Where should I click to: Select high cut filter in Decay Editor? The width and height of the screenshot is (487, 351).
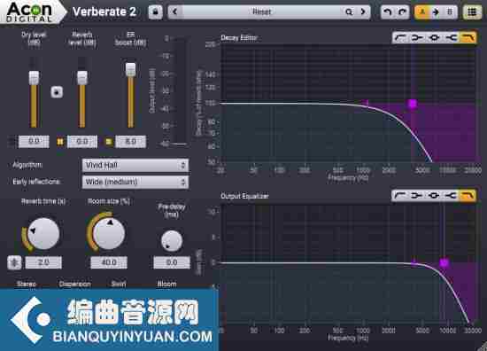point(468,38)
